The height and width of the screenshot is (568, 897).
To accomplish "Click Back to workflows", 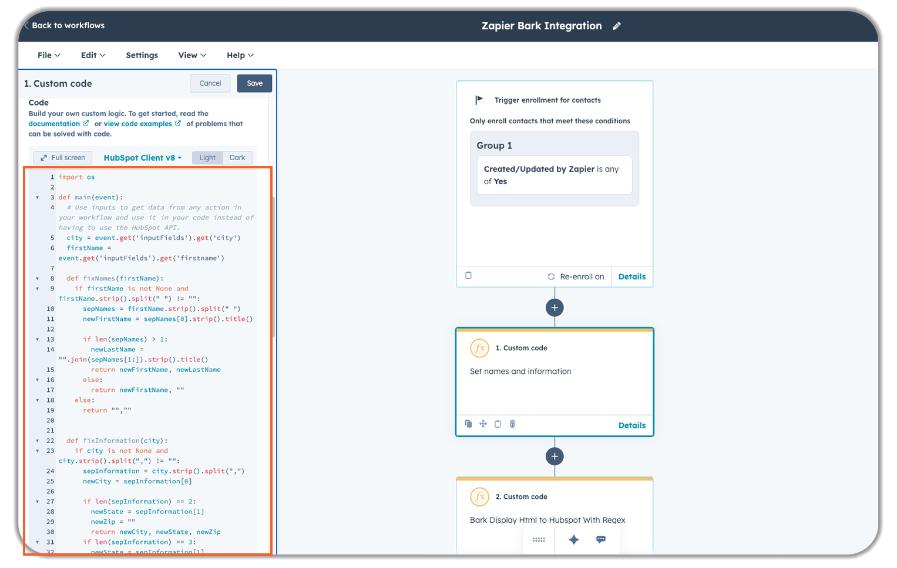I will pyautogui.click(x=68, y=25).
